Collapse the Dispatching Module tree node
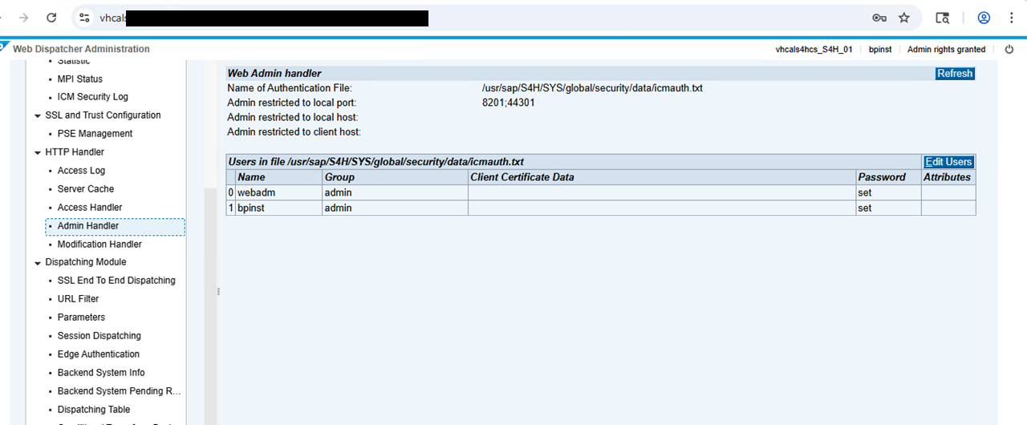Screen dimensions: 1027x425 (x=38, y=262)
